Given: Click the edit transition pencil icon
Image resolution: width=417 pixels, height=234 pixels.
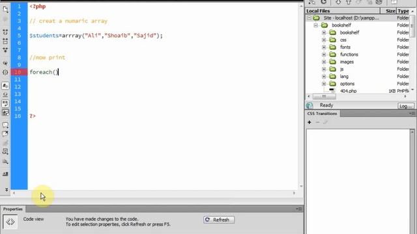Looking at the screenshot, I should pos(325,122).
